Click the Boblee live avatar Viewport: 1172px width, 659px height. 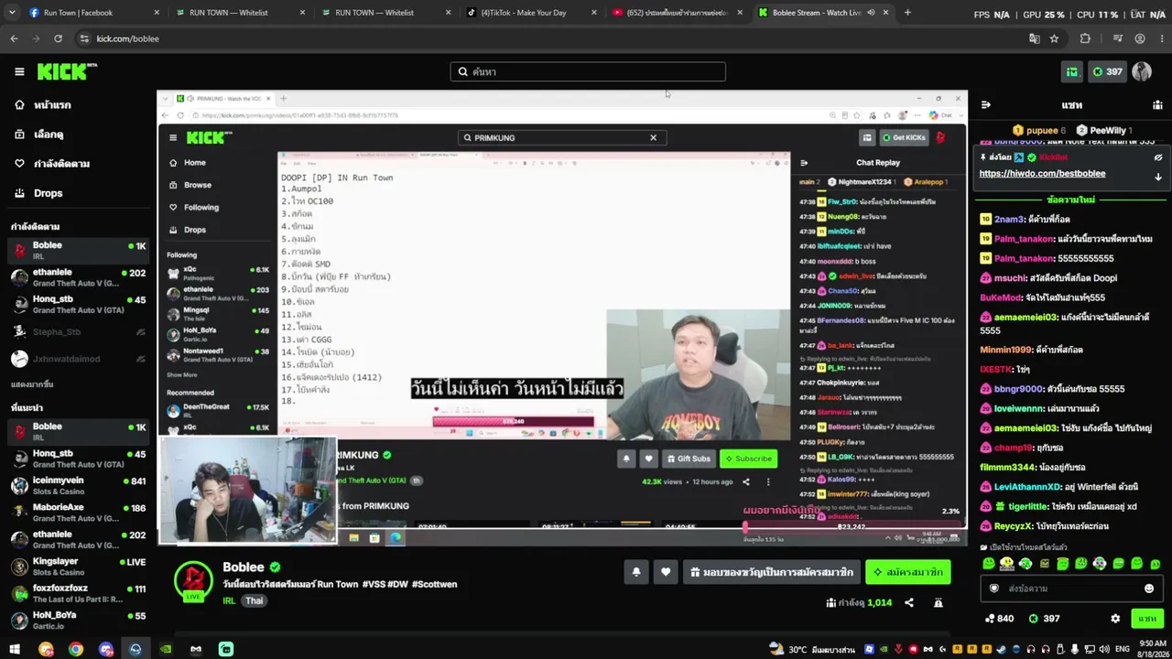pos(193,582)
